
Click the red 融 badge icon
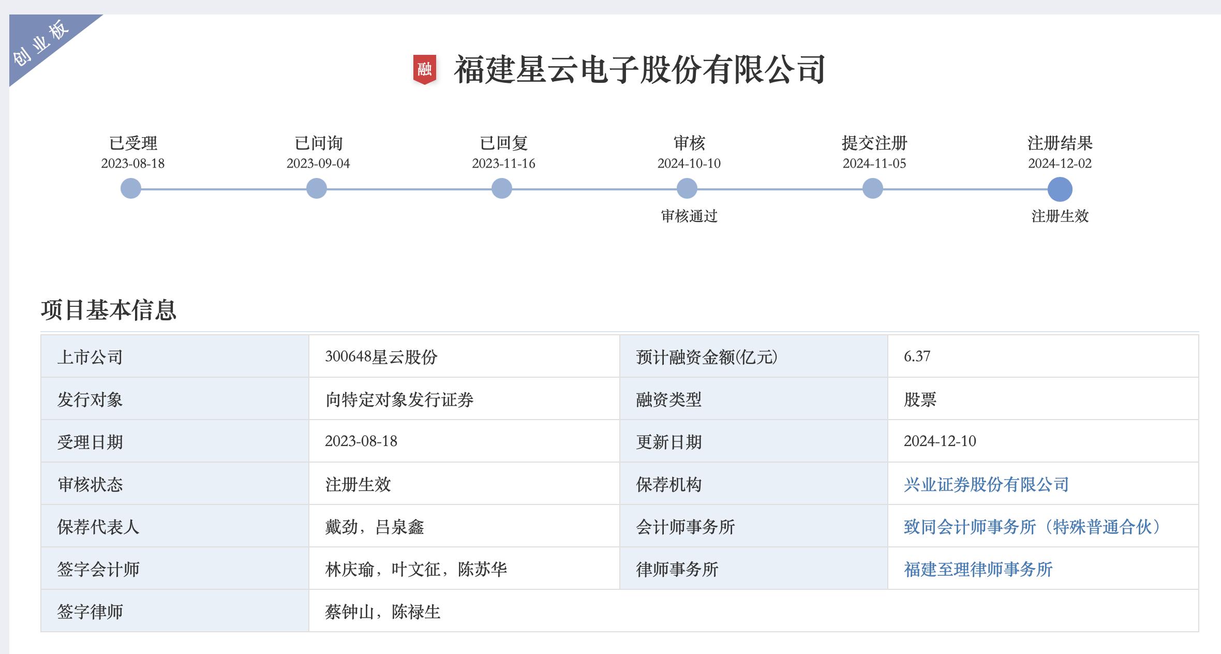[x=424, y=69]
